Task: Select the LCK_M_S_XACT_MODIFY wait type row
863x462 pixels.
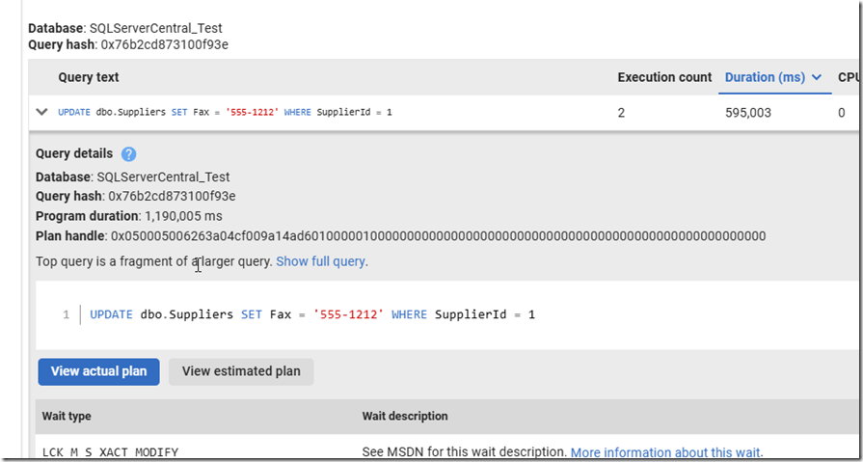Action: 111,452
